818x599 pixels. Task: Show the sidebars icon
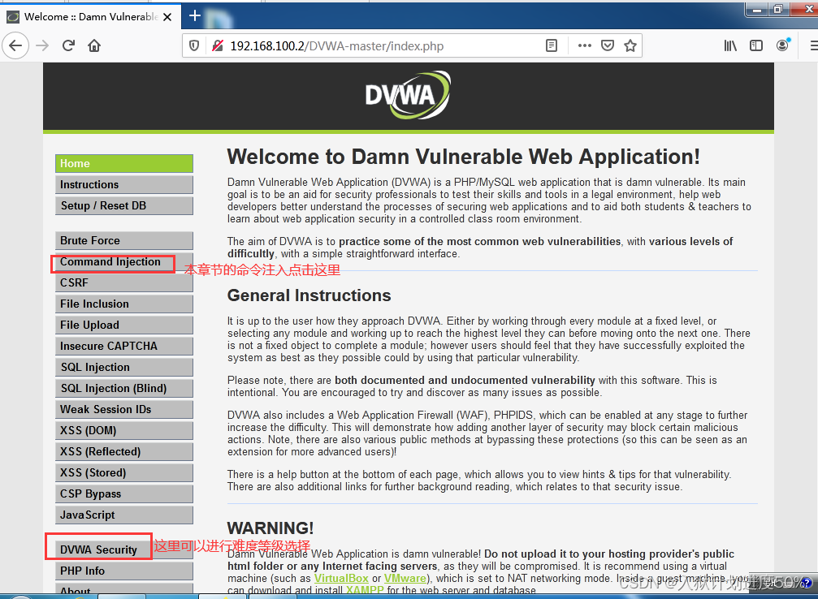(756, 46)
